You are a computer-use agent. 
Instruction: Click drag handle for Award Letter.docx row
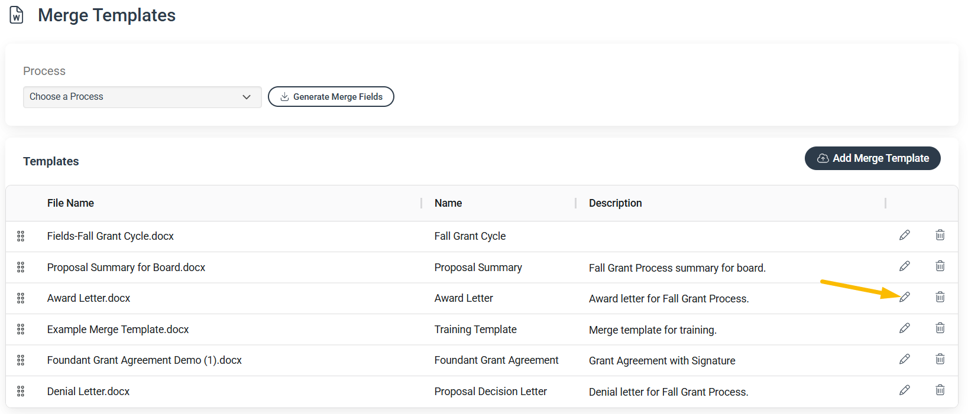tap(21, 298)
